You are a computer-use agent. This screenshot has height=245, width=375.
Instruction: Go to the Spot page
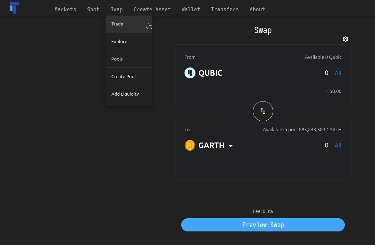(93, 9)
